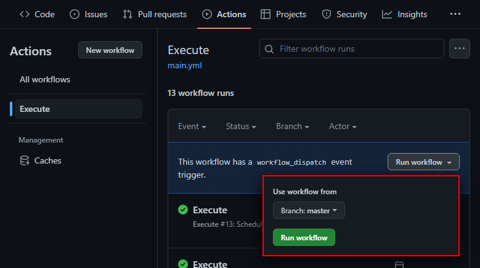Image resolution: width=480 pixels, height=268 pixels.
Task: Go to Pull requests tab
Action: [x=155, y=14]
